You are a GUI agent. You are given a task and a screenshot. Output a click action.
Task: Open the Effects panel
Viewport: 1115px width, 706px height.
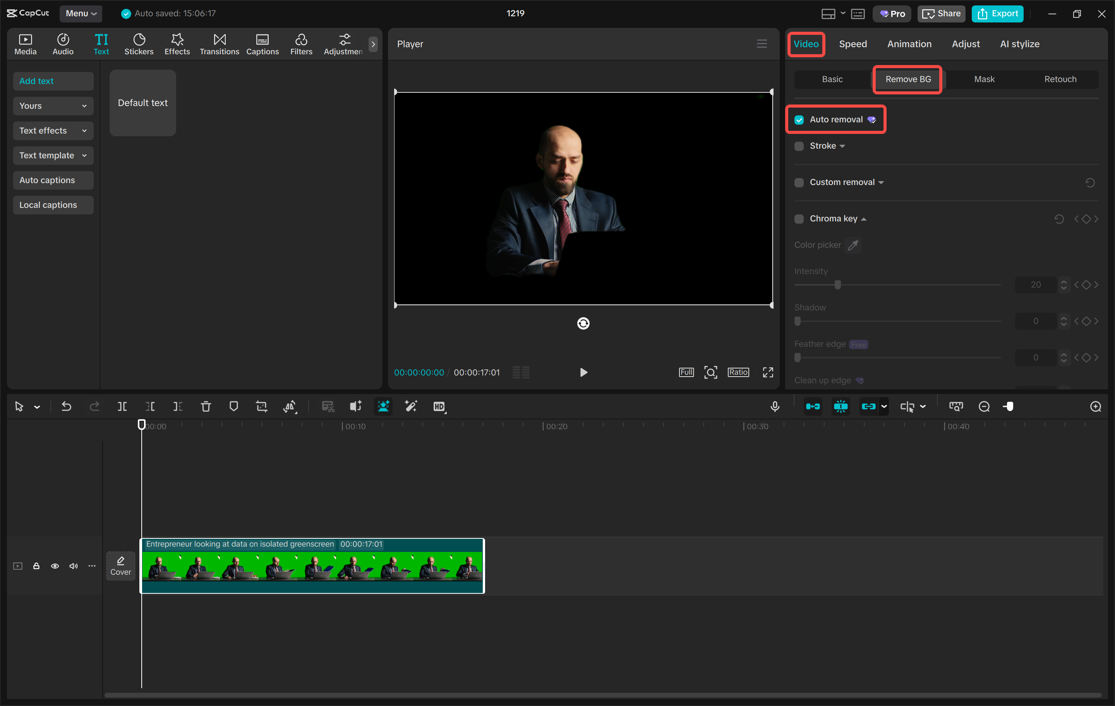coord(177,44)
